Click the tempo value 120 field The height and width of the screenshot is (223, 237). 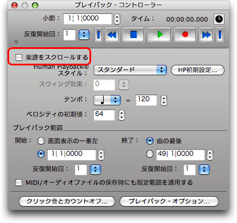(146, 100)
